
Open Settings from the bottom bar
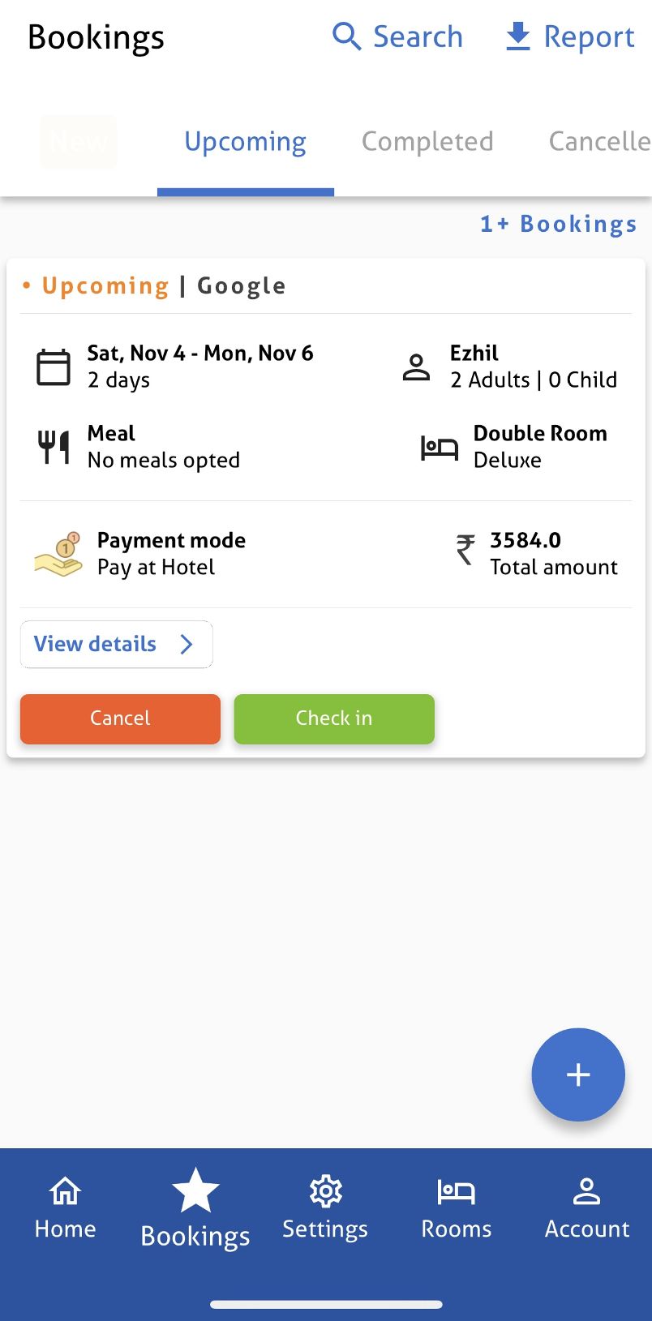click(x=325, y=1208)
